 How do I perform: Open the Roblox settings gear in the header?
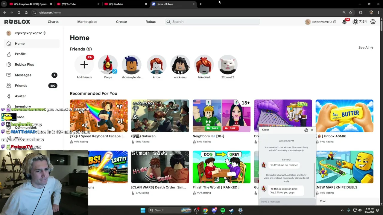point(373,22)
